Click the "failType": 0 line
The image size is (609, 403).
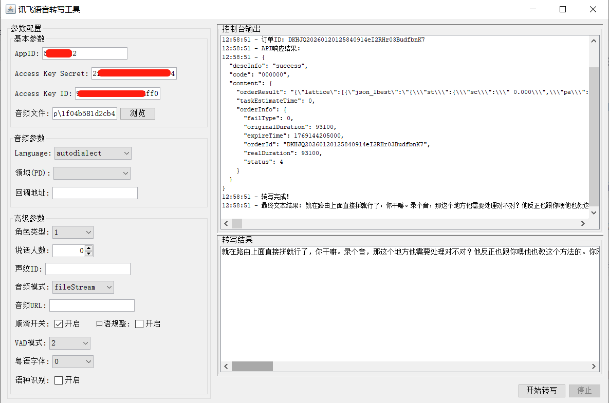tap(268, 118)
